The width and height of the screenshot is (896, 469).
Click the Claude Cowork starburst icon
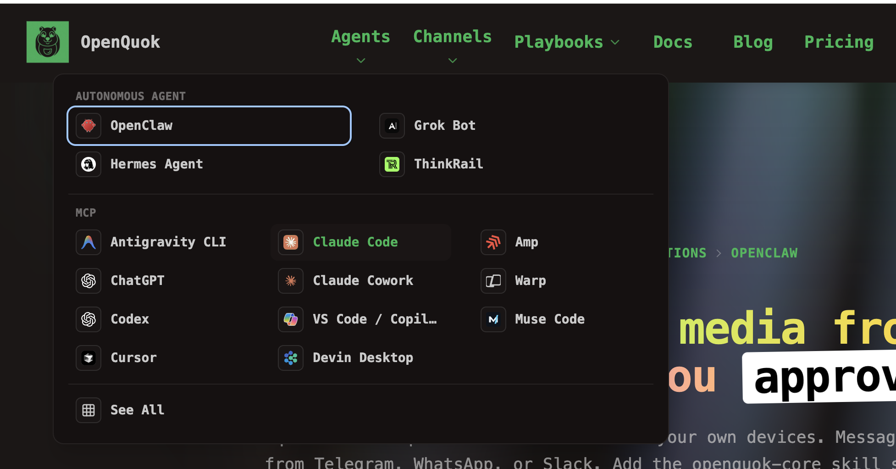tap(291, 281)
